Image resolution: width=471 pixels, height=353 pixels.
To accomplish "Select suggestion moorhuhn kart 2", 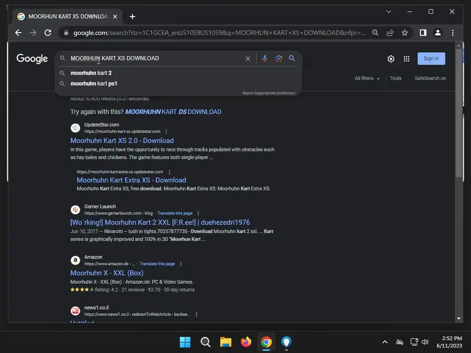I will pyautogui.click(x=178, y=73).
